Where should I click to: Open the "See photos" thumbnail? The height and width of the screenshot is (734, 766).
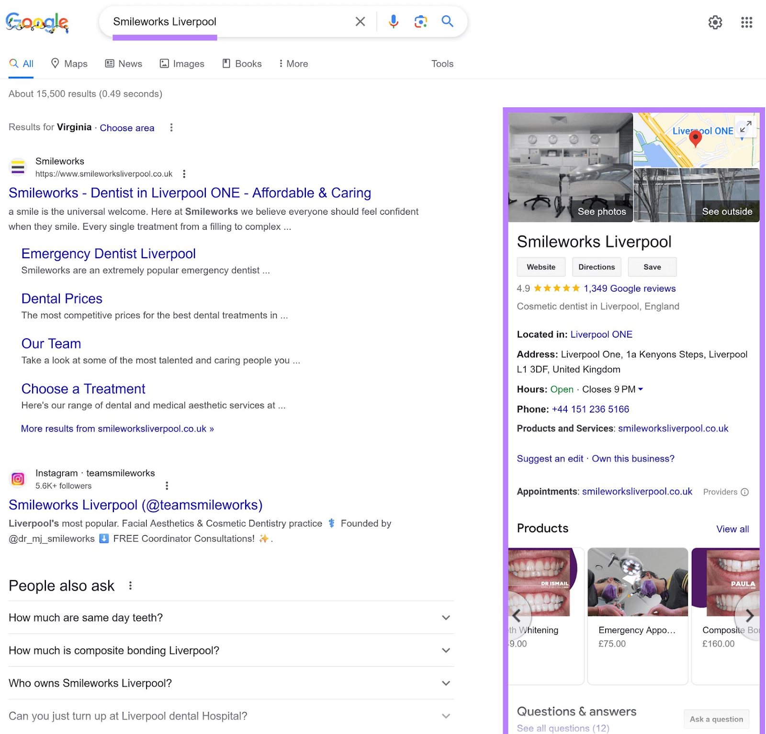tap(601, 211)
